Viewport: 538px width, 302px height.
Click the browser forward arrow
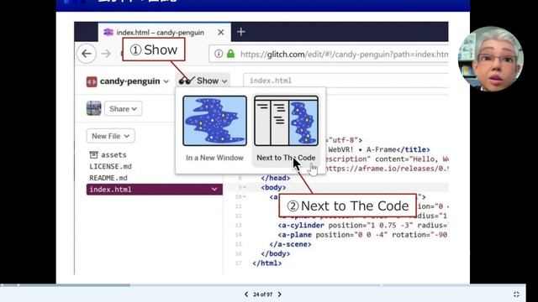click(x=106, y=54)
